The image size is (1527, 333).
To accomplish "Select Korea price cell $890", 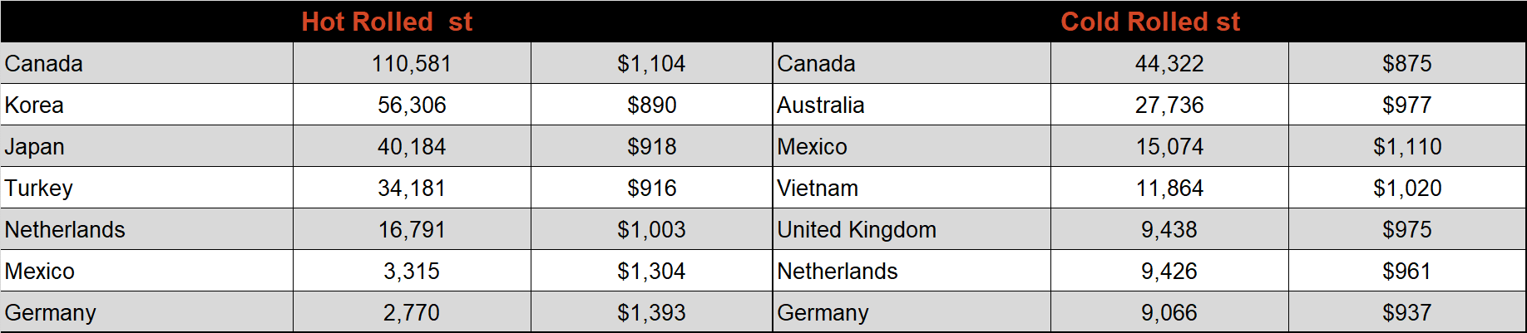I will tap(651, 105).
